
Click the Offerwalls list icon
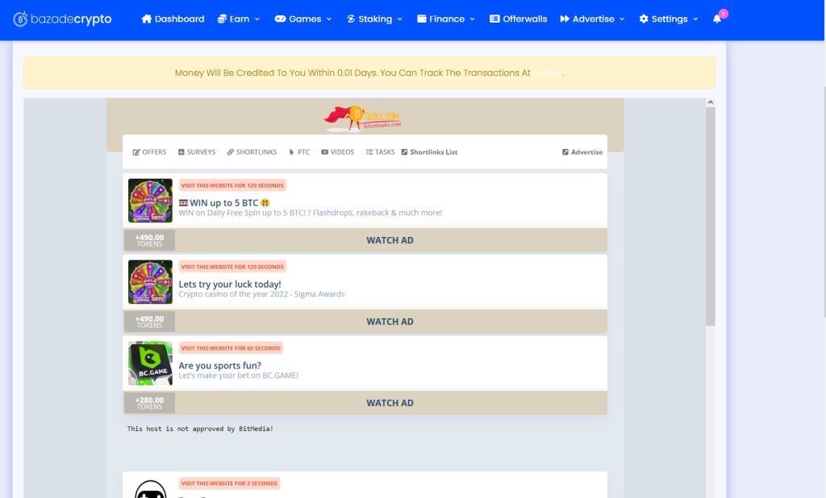[x=494, y=19]
